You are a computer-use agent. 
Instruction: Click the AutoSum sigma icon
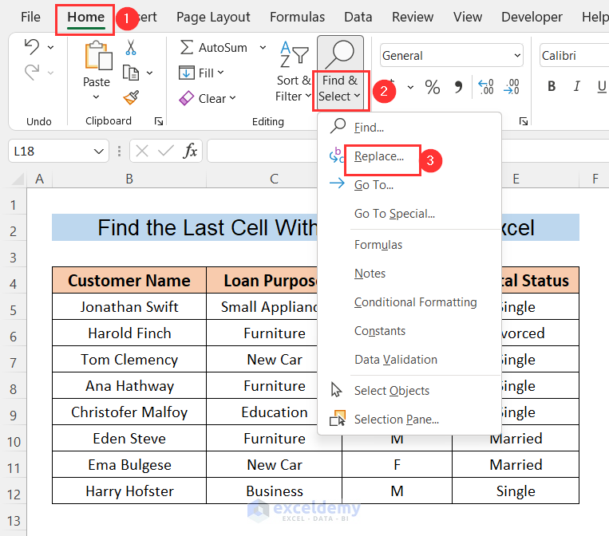tap(187, 47)
